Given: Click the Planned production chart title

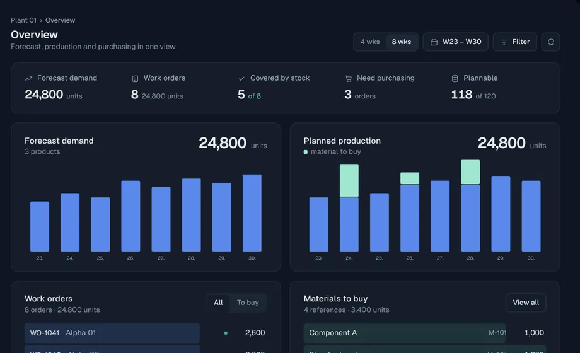Looking at the screenshot, I should click(x=342, y=141).
